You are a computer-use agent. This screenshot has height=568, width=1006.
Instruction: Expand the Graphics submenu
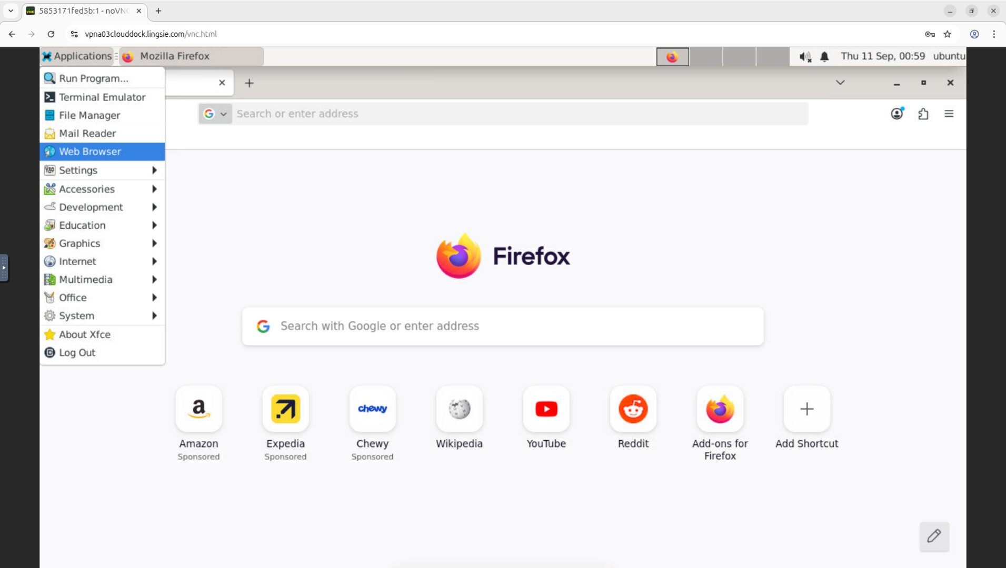point(102,243)
